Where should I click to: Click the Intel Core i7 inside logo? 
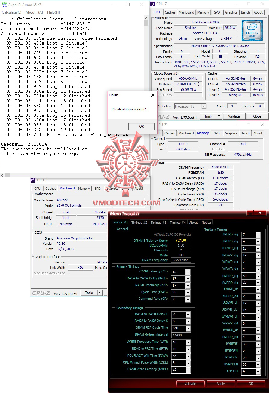click(252, 30)
